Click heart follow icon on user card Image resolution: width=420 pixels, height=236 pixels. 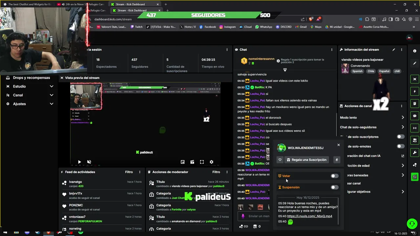point(280,160)
